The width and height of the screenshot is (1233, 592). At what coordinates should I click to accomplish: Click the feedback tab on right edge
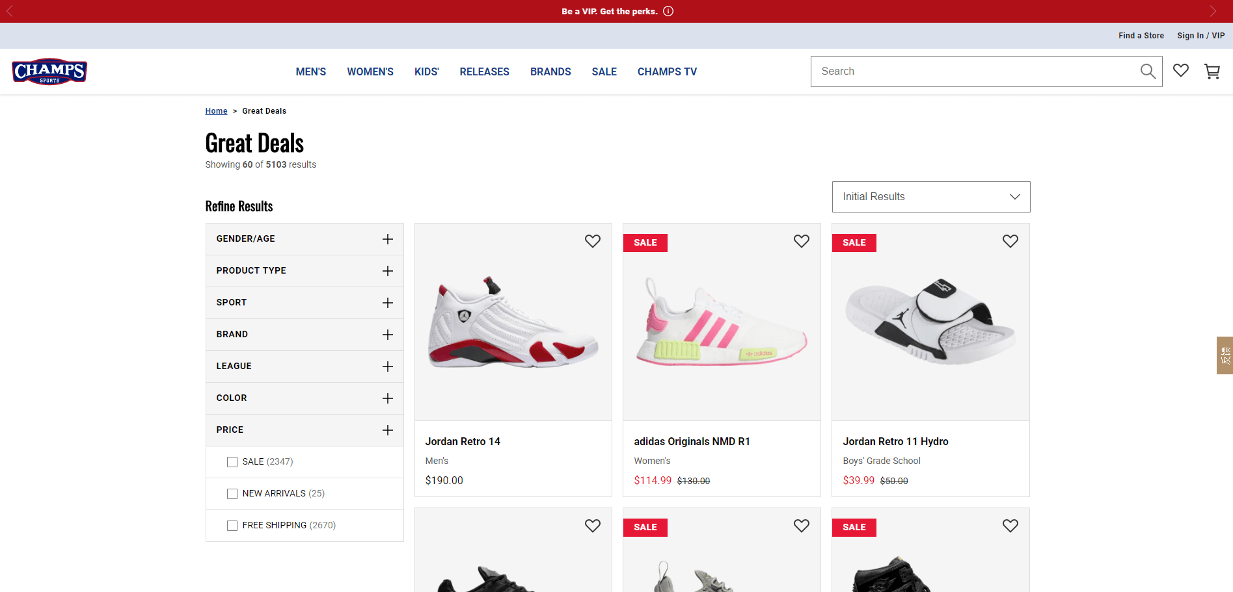coord(1225,355)
